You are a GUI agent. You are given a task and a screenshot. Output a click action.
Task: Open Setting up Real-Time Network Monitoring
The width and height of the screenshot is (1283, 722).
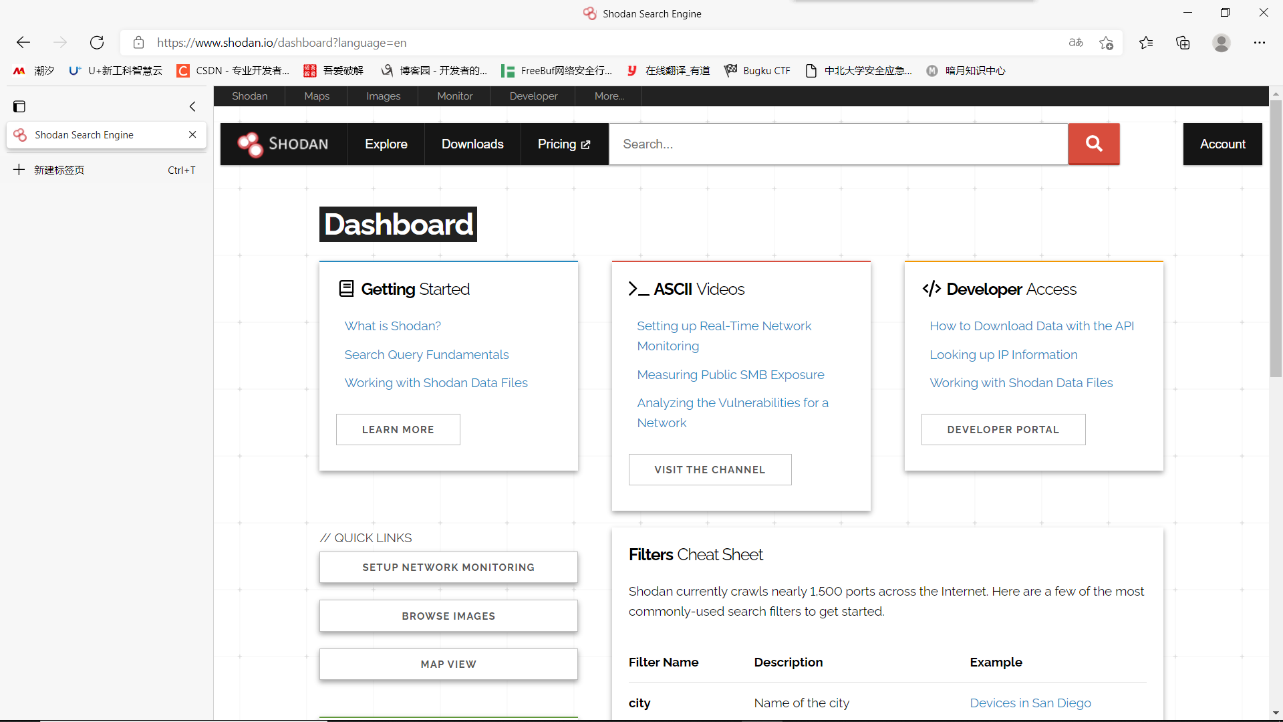[724, 336]
